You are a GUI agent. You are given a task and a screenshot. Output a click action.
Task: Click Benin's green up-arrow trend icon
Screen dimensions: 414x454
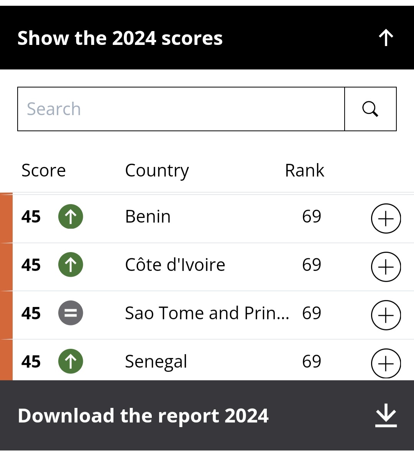pyautogui.click(x=71, y=217)
